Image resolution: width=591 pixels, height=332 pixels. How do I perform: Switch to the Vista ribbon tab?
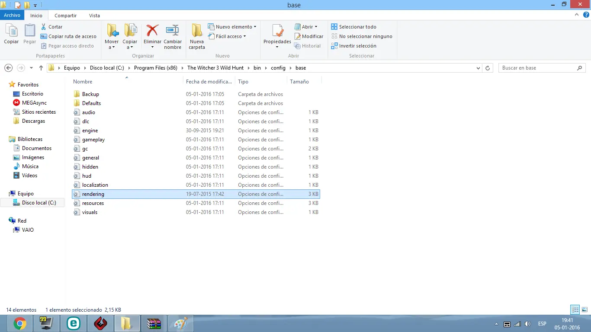[x=94, y=16]
